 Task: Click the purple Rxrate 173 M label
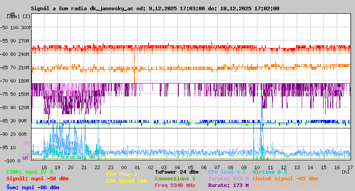(228, 185)
